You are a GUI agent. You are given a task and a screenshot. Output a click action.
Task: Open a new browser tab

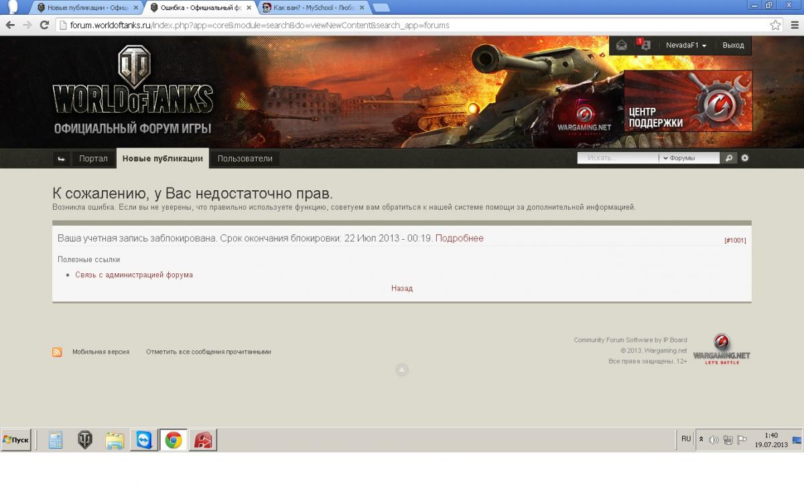pyautogui.click(x=381, y=7)
